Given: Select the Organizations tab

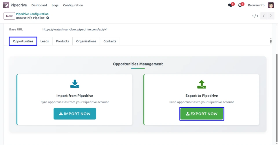Looking at the screenshot, I should click(x=86, y=41).
